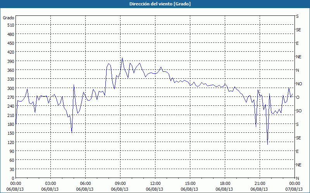This screenshot has height=193, width=310.
Task: Pick the 150 tick label on the left axis
Action: pos(11,133)
